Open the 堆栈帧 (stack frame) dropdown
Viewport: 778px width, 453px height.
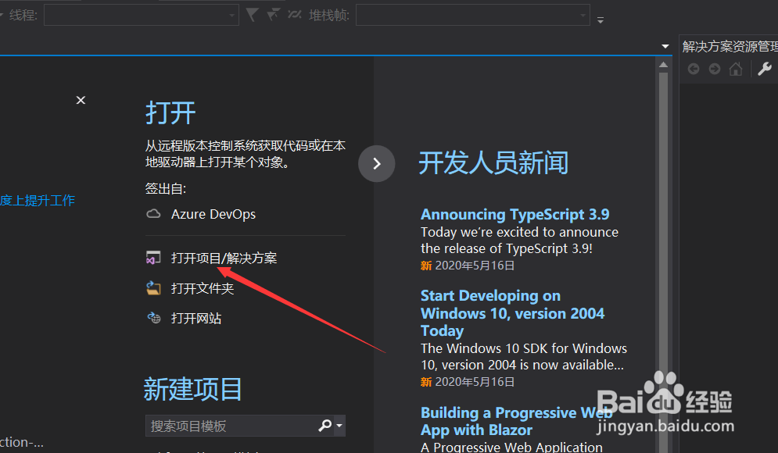pyautogui.click(x=473, y=15)
